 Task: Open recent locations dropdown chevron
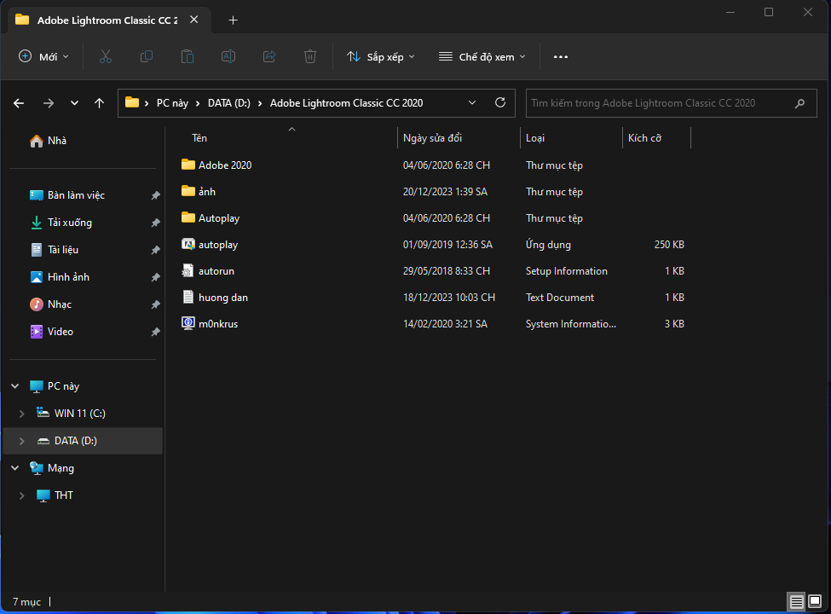74,103
